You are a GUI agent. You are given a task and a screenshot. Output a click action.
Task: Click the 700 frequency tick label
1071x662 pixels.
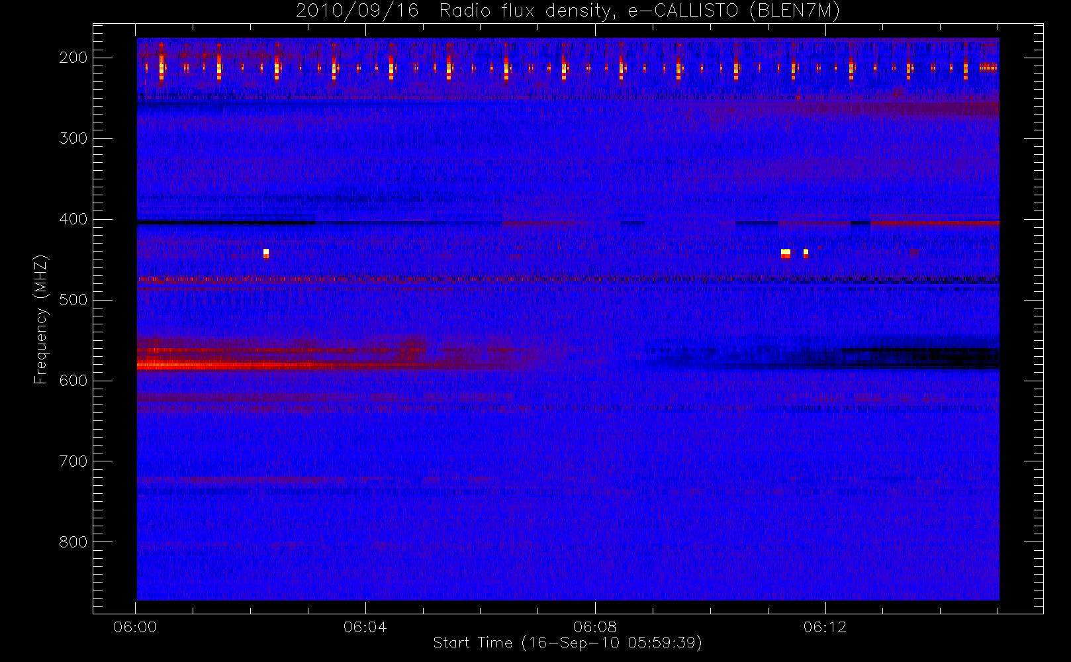(73, 461)
